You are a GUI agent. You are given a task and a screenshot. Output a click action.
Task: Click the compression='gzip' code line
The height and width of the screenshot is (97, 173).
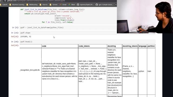(x=64, y=18)
